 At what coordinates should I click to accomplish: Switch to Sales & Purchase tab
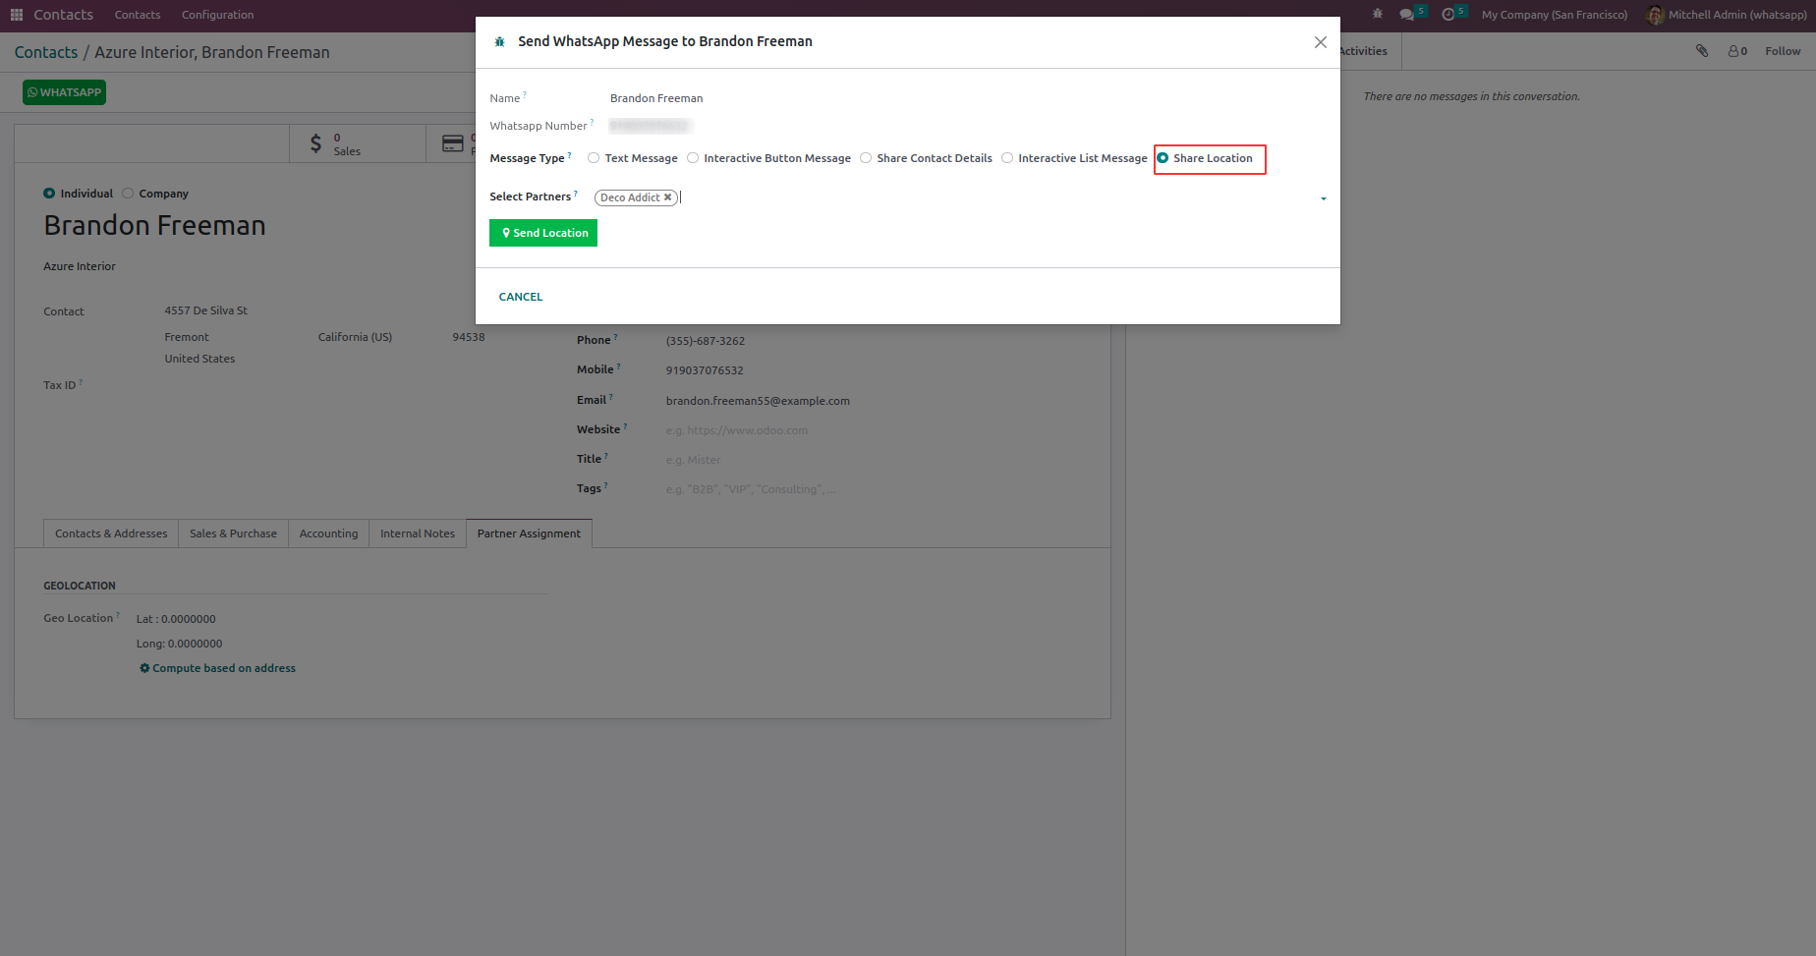[233, 534]
